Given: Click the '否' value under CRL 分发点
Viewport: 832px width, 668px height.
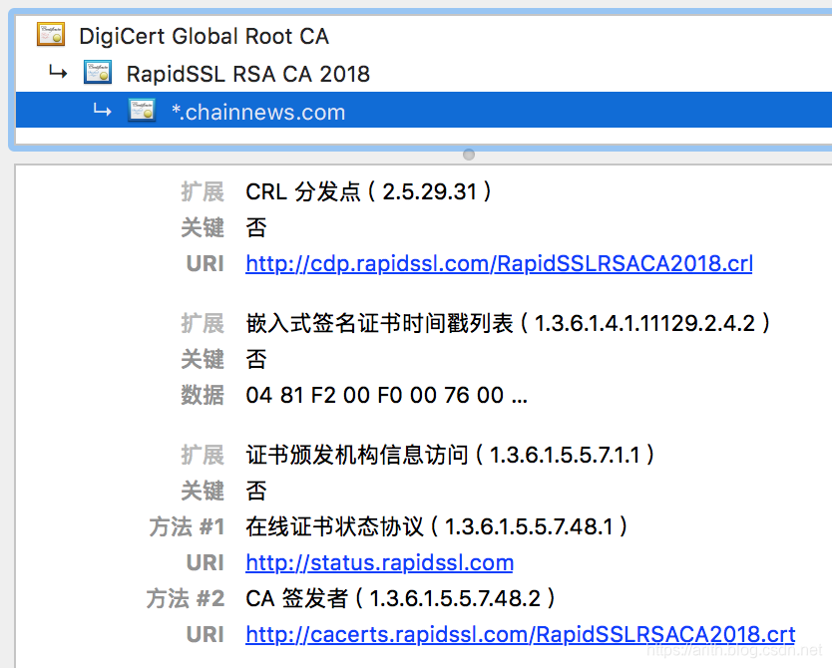Looking at the screenshot, I should coord(255,227).
